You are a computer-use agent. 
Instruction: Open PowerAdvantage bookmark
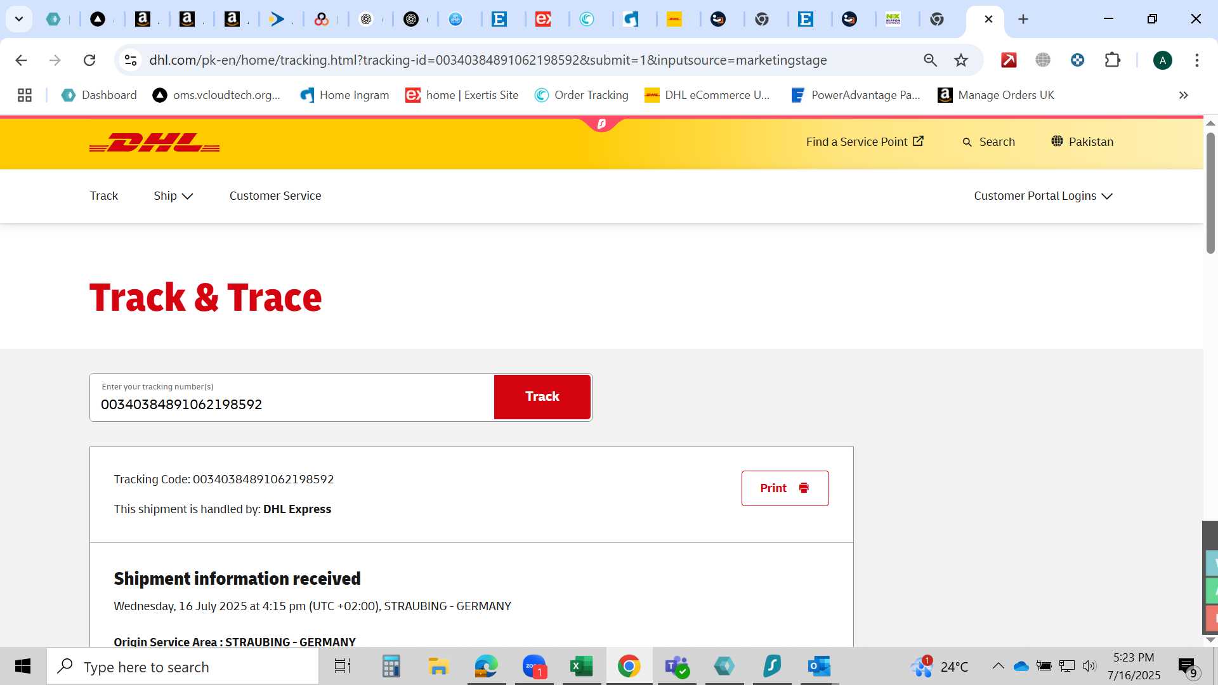(856, 95)
